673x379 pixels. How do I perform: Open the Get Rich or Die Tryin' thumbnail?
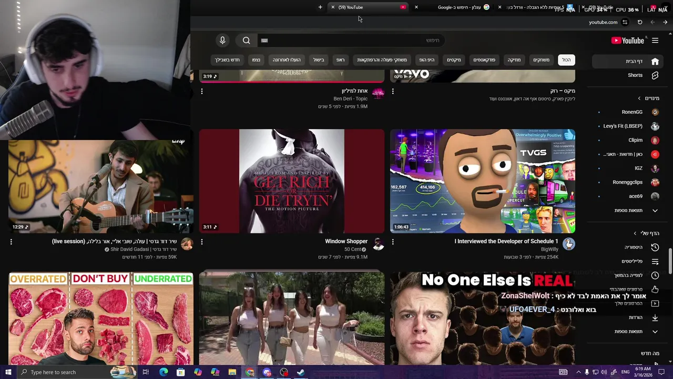click(292, 181)
